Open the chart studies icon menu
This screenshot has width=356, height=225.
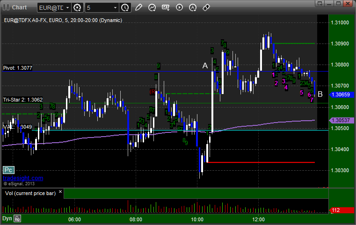[152, 7]
